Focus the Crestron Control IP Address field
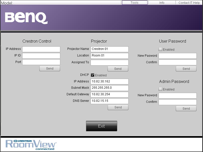Image resolution: width=203 pixels, height=152 pixels. click(41, 49)
